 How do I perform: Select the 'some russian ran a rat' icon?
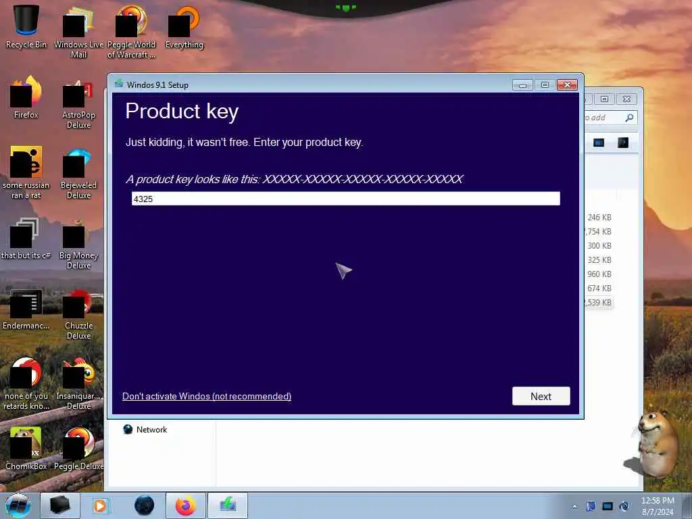26,172
